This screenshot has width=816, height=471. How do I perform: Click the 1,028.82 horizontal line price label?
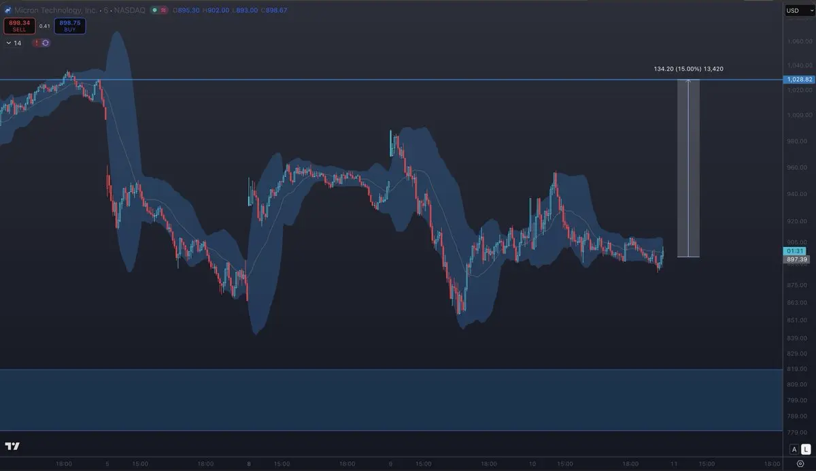(x=799, y=80)
